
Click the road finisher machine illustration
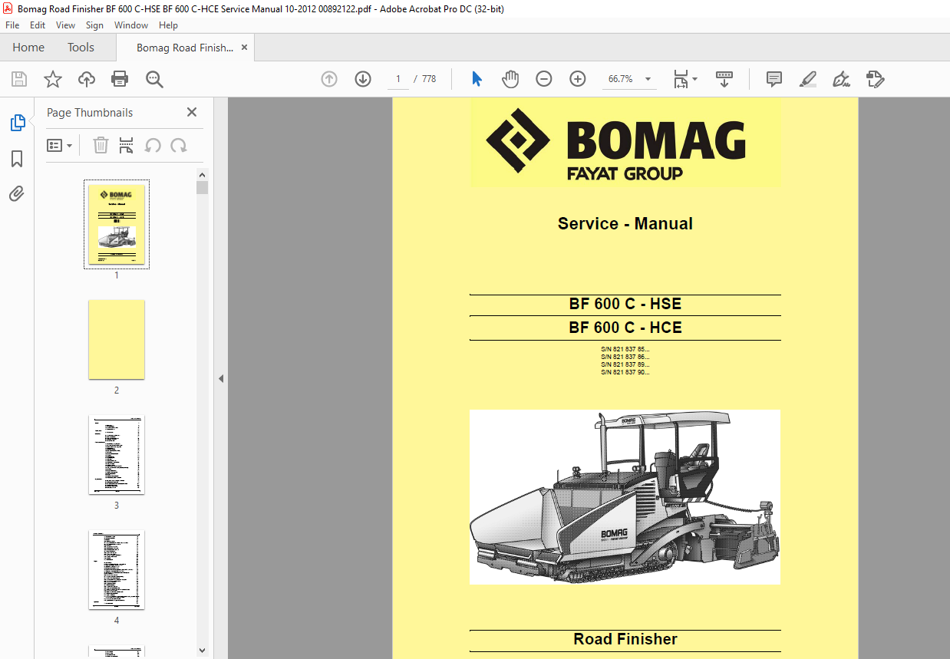(x=625, y=496)
